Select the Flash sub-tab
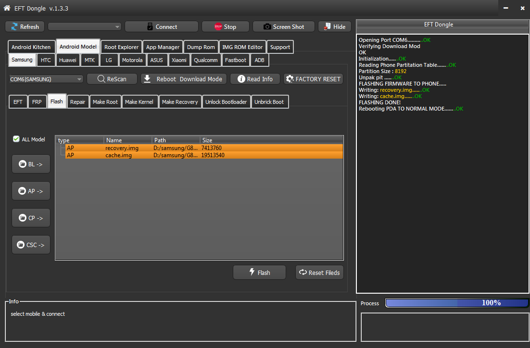The image size is (530, 348). pyautogui.click(x=57, y=101)
